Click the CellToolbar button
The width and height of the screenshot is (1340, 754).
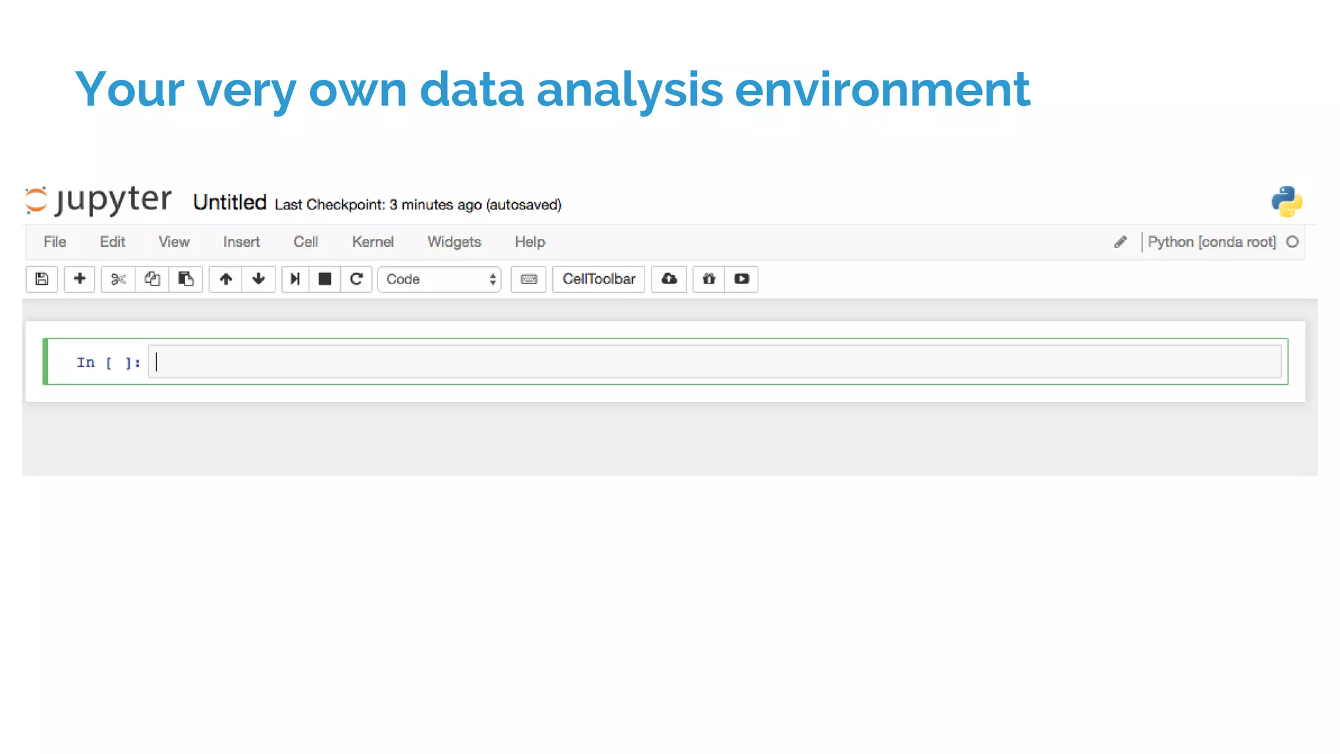[x=599, y=279]
